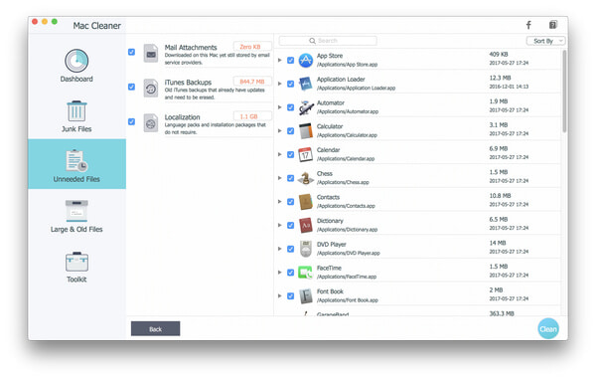Click the Font Book app icon

pyautogui.click(x=306, y=296)
